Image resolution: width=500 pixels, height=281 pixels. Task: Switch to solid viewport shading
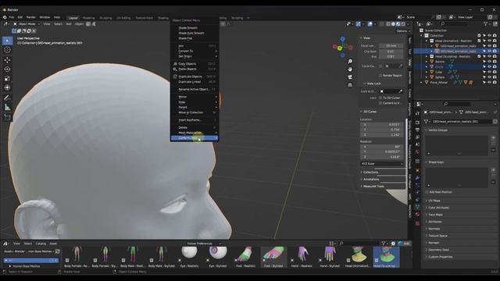pyautogui.click(x=393, y=24)
